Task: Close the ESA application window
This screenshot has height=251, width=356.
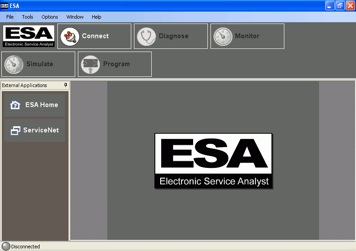Action: [350, 6]
